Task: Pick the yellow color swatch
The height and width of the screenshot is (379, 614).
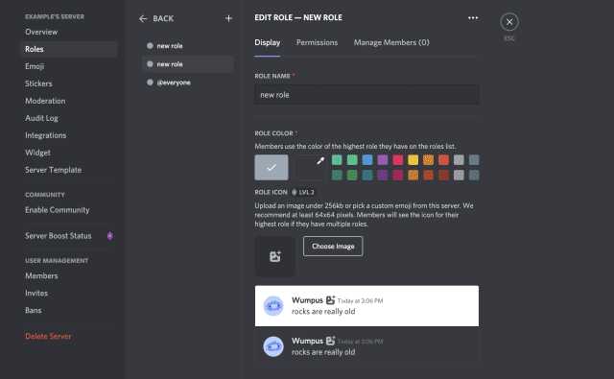Action: [413, 159]
